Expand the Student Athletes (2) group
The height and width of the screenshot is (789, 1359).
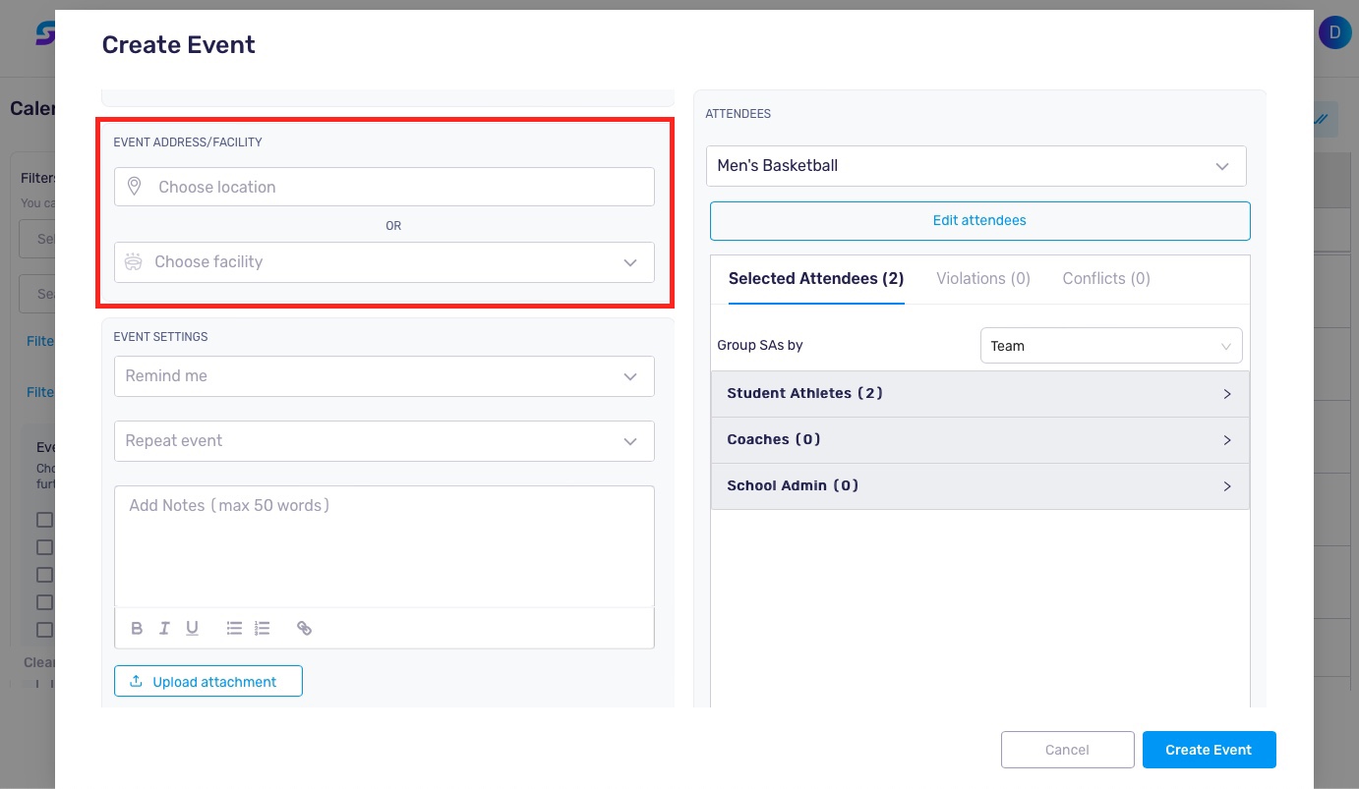coord(980,394)
